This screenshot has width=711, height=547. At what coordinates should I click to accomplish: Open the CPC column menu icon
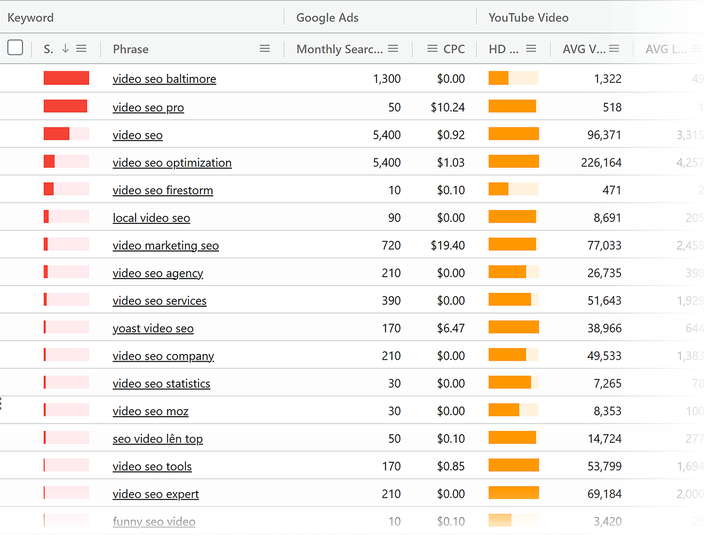click(x=432, y=49)
